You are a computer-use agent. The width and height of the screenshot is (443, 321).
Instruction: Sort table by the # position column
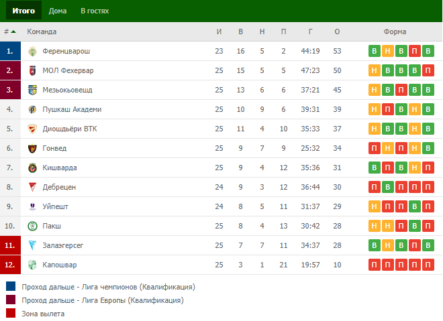point(9,31)
